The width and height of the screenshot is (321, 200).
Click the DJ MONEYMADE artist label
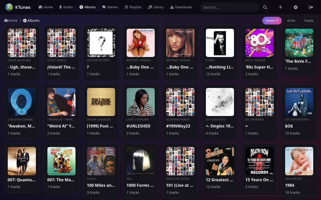click(178, 119)
